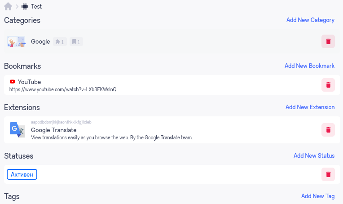Viewport: 343px width, 204px height.
Task: Open the Google category thumbnail image
Action: [16, 41]
